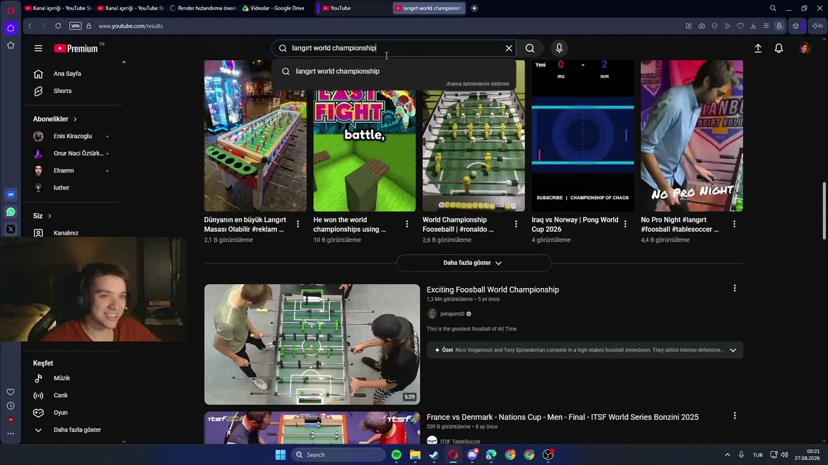Open options for 'No Pro Night' short
Image resolution: width=828 pixels, height=465 pixels.
[x=734, y=224]
